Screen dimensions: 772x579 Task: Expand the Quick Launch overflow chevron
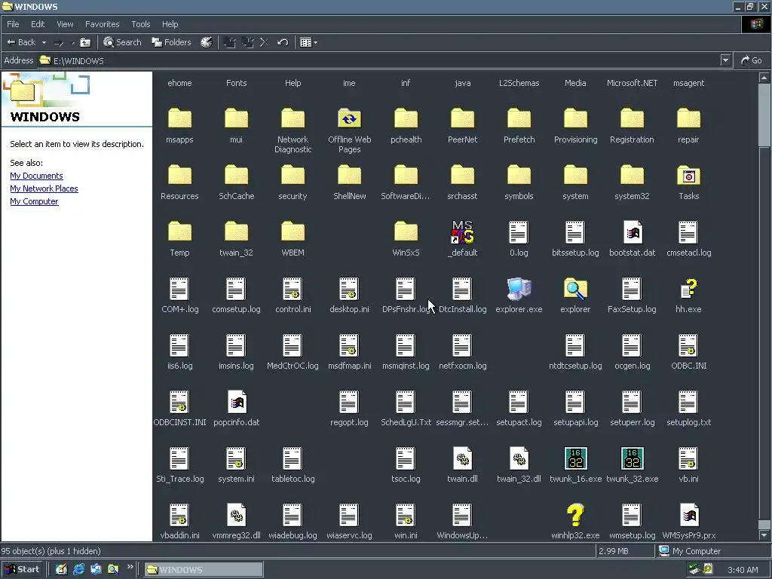coord(130,567)
